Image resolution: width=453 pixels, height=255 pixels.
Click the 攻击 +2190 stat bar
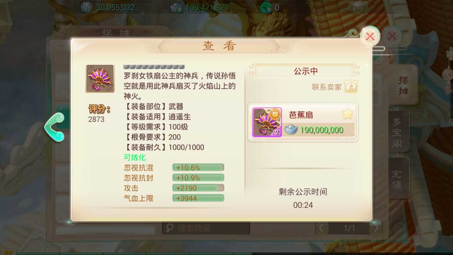point(198,188)
